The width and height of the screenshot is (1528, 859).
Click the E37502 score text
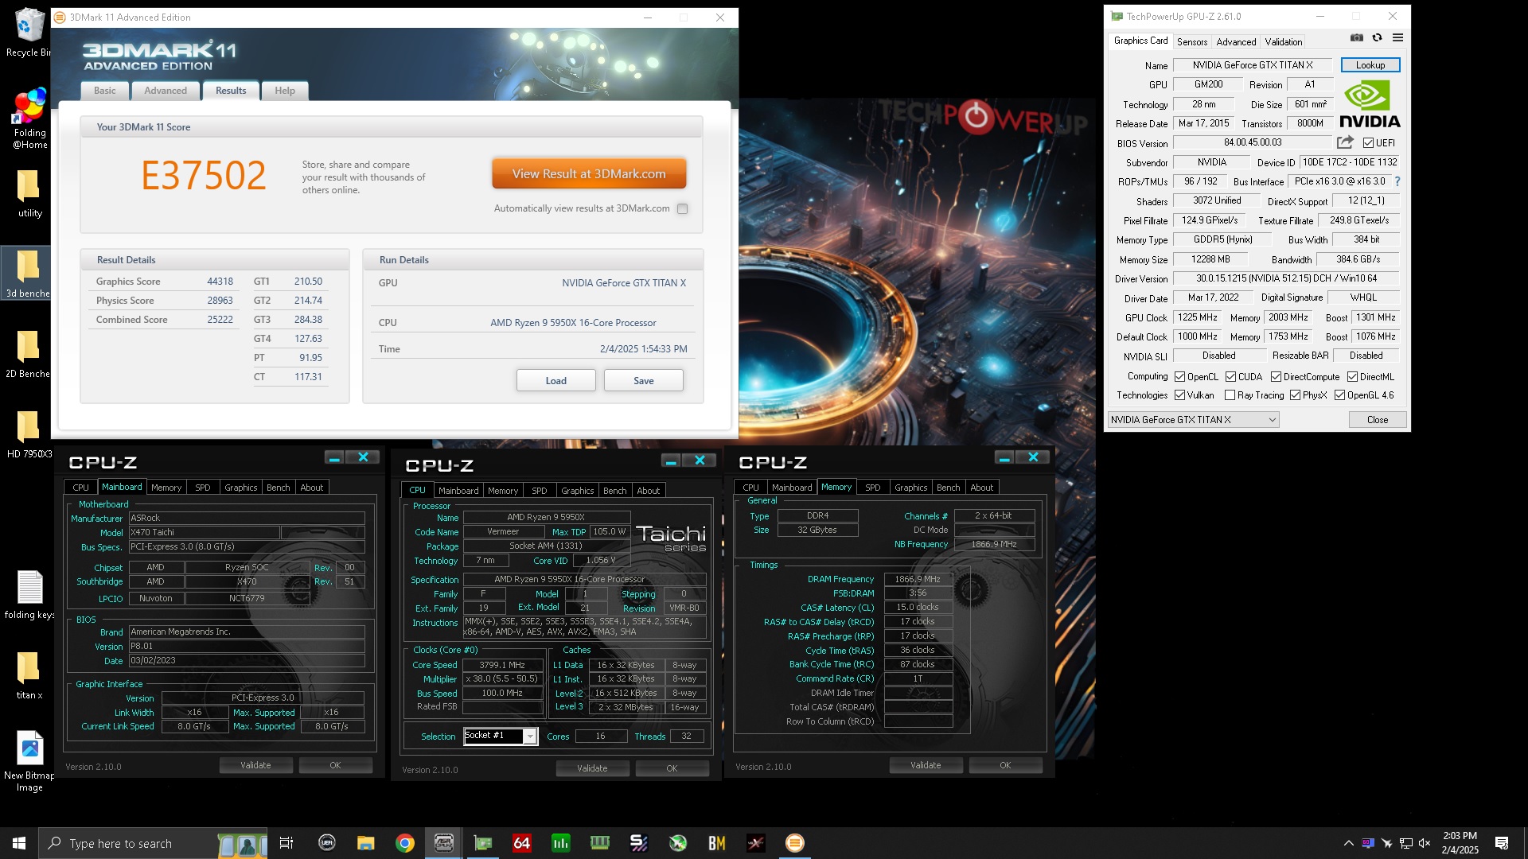pos(203,175)
